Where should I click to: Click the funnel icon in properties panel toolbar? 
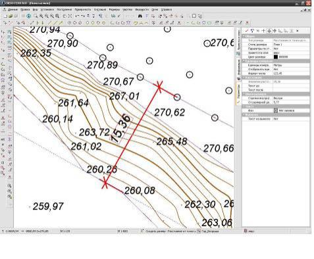pos(252,31)
